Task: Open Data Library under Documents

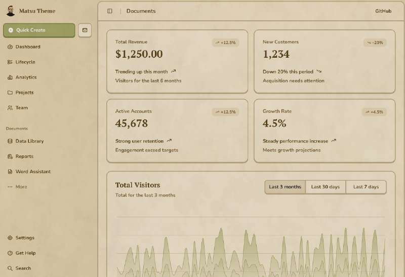Action: [29, 141]
